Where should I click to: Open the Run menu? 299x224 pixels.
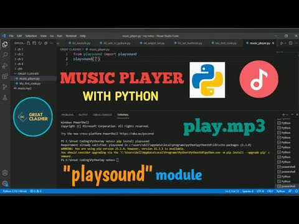point(60,36)
